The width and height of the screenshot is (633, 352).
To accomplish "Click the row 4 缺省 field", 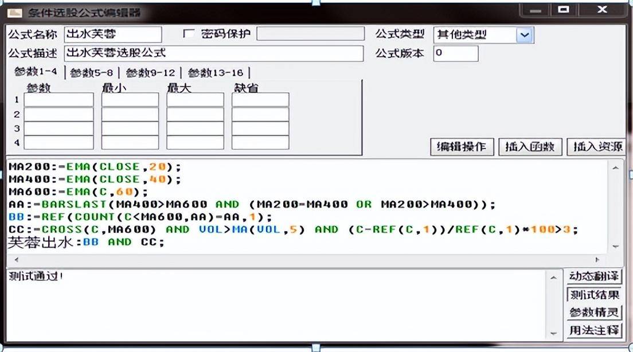I will [260, 143].
